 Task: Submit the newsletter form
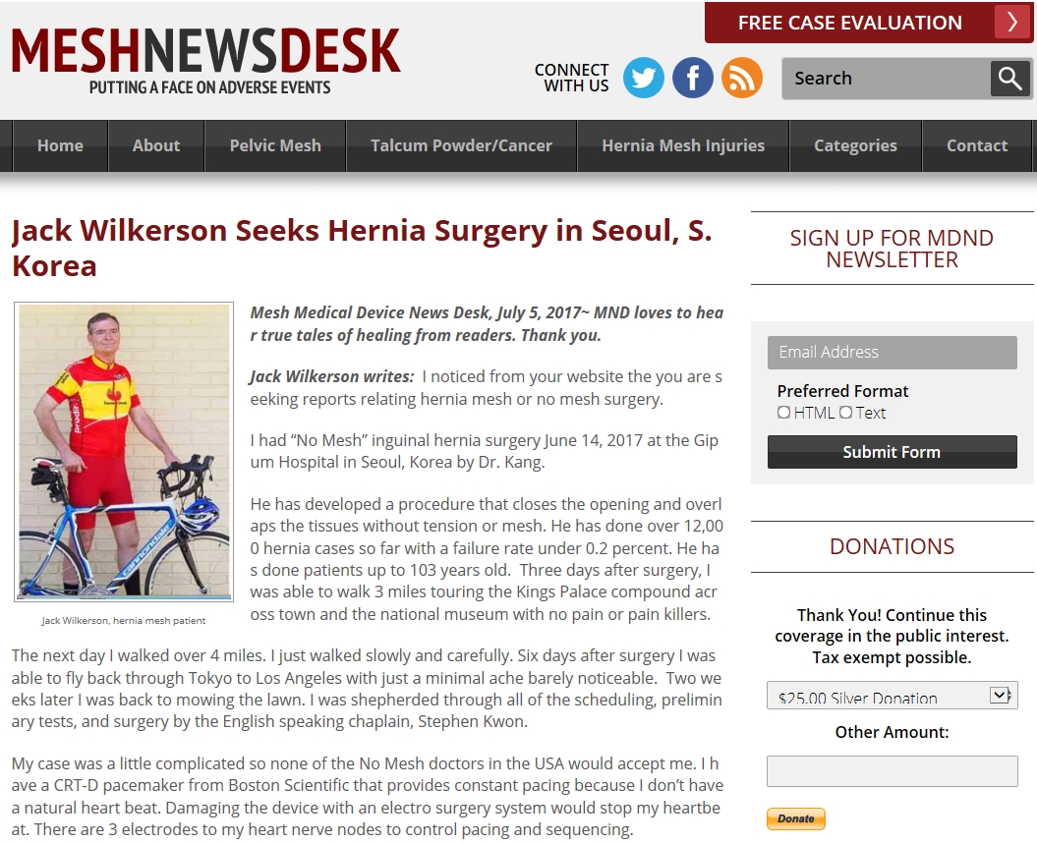893,452
